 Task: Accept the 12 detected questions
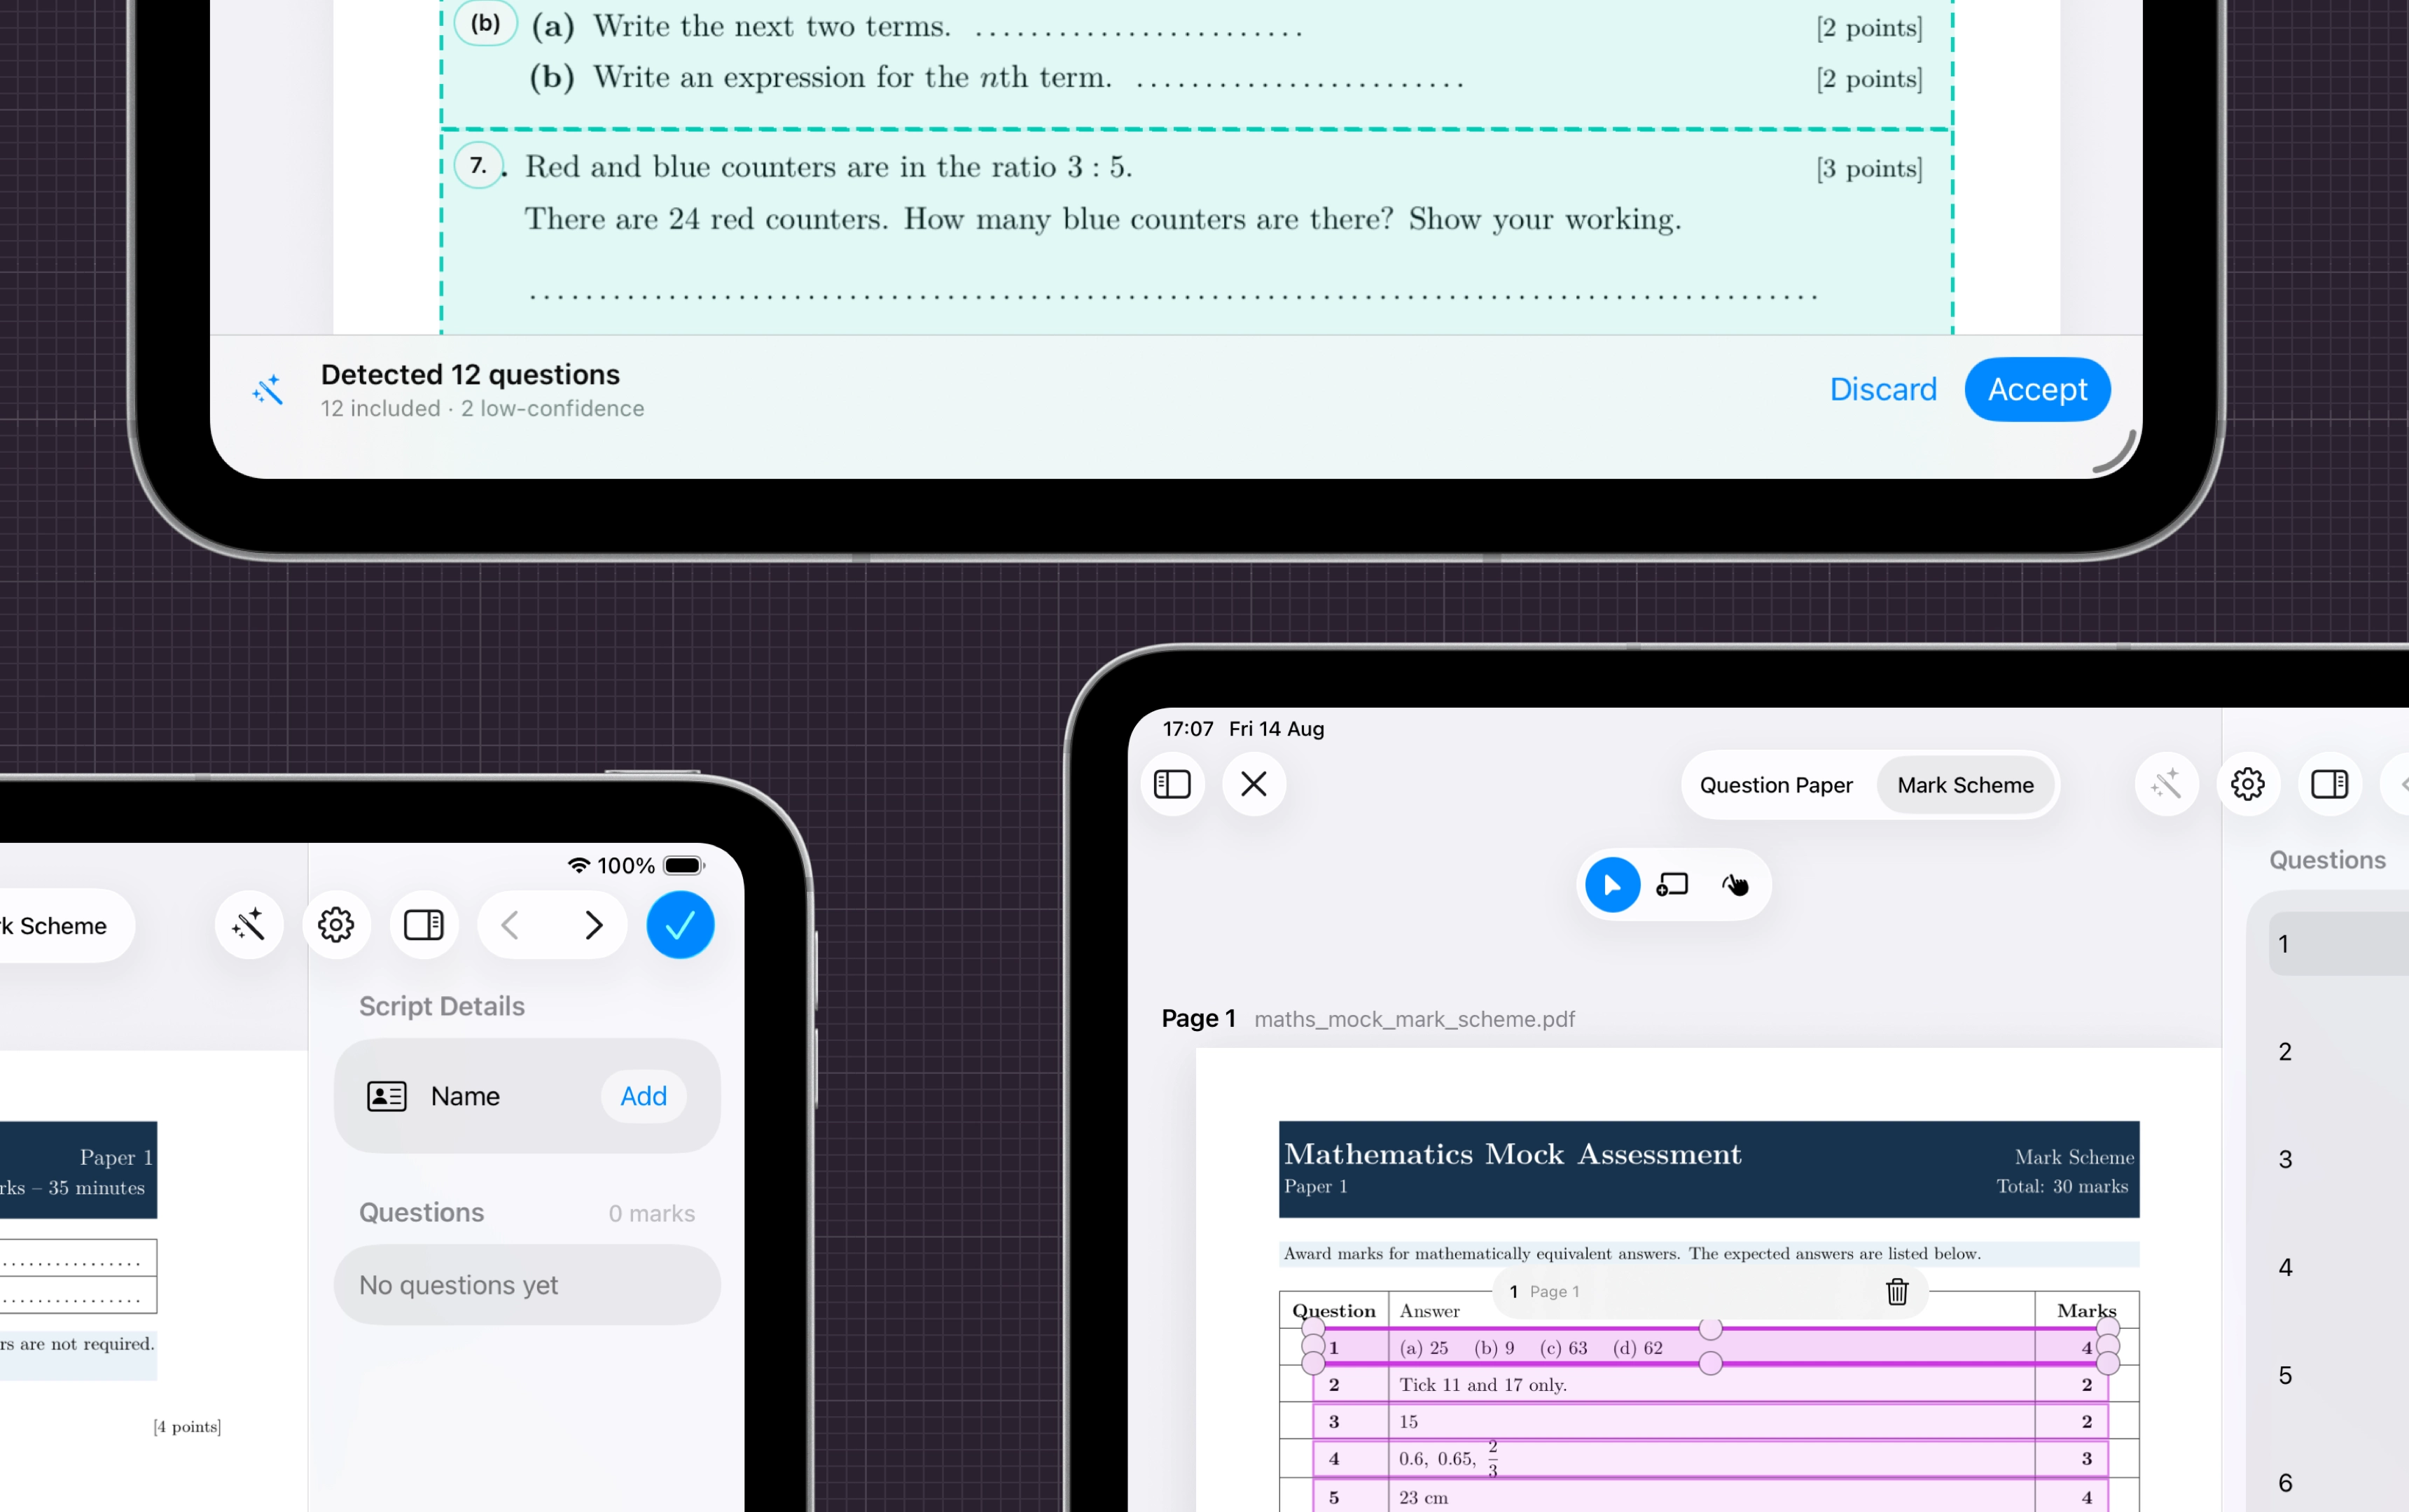[x=2037, y=389]
